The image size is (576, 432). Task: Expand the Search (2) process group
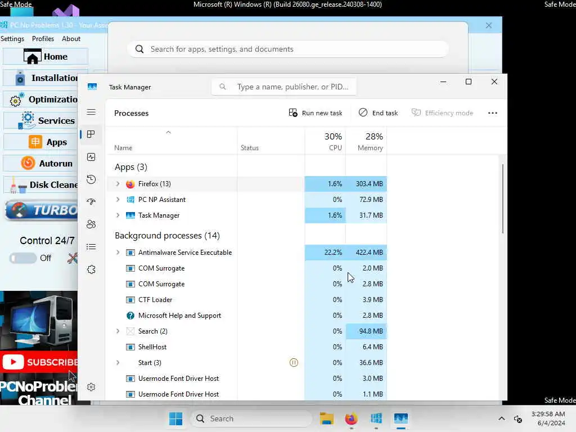118,331
